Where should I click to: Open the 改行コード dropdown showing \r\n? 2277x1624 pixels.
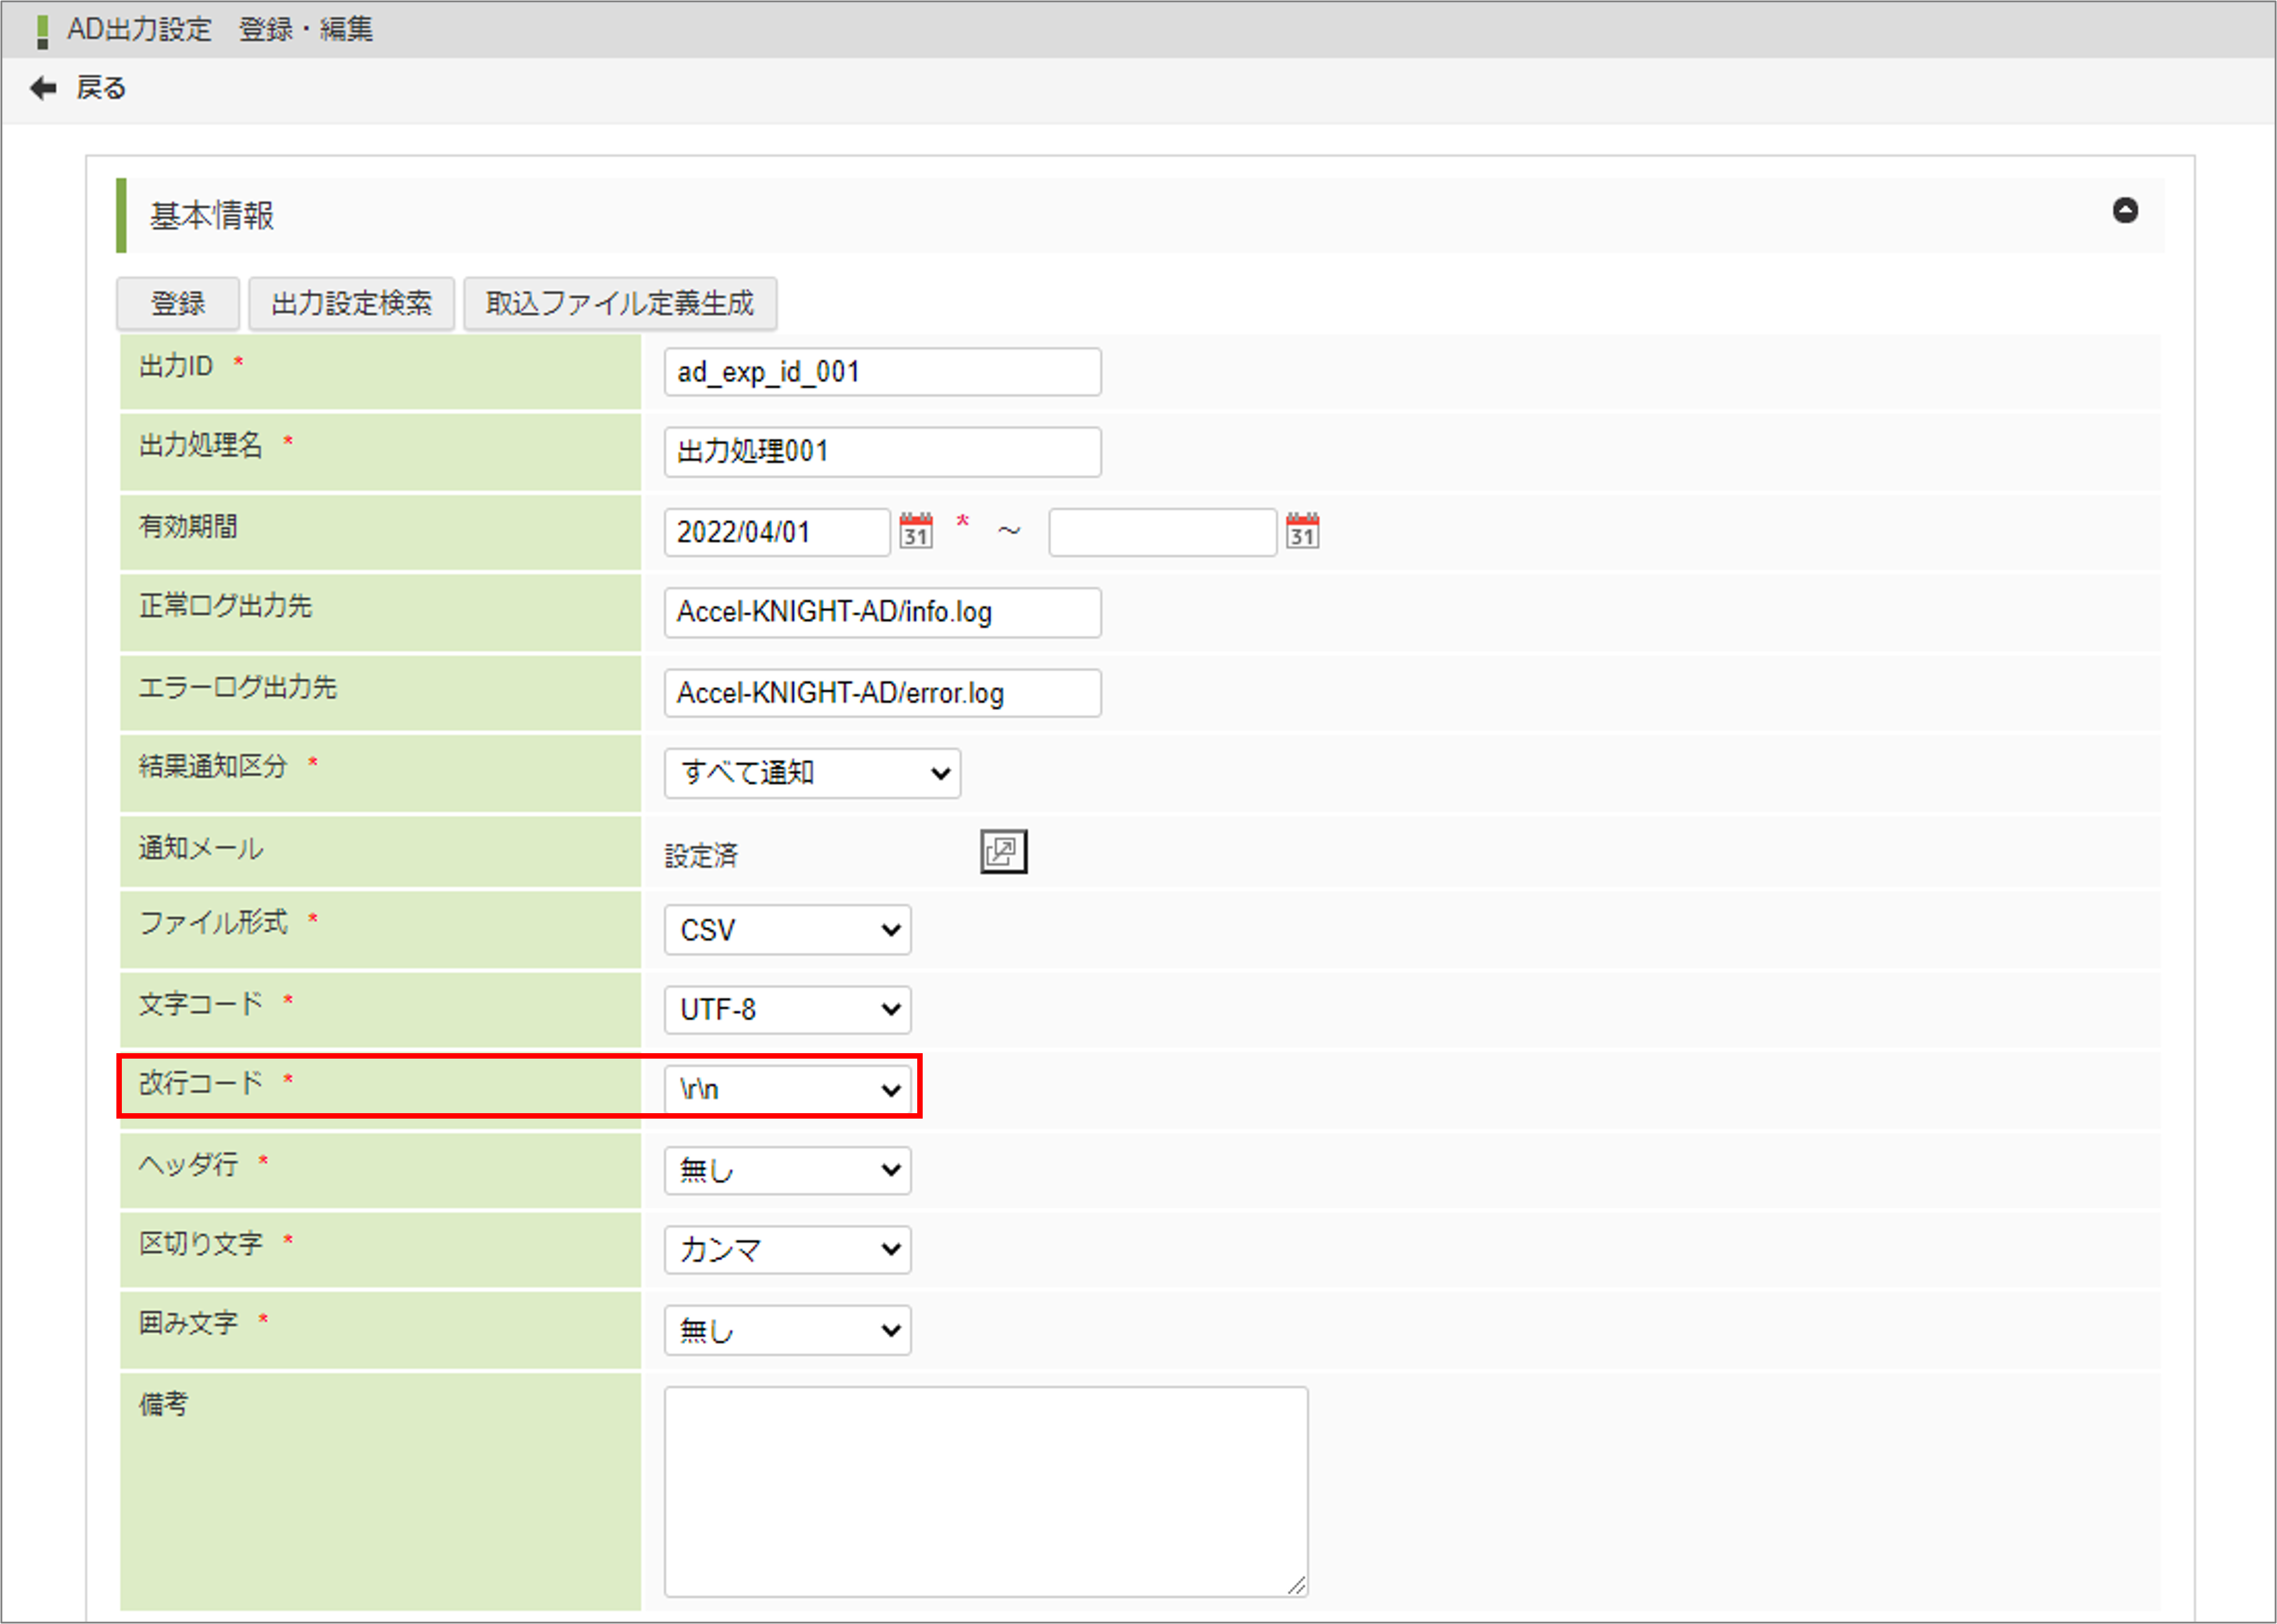tap(788, 1089)
